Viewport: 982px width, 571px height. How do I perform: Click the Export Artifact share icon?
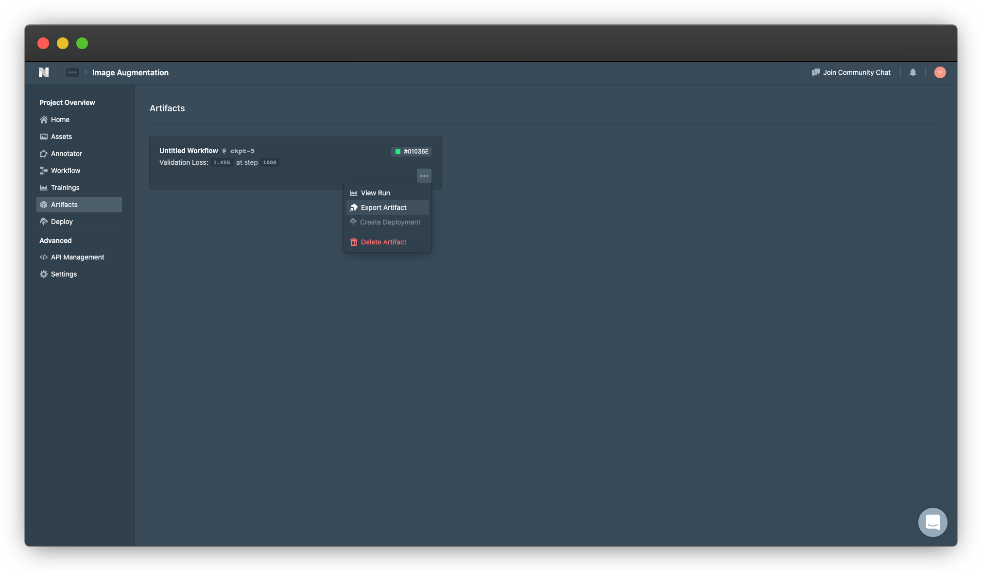coord(354,208)
